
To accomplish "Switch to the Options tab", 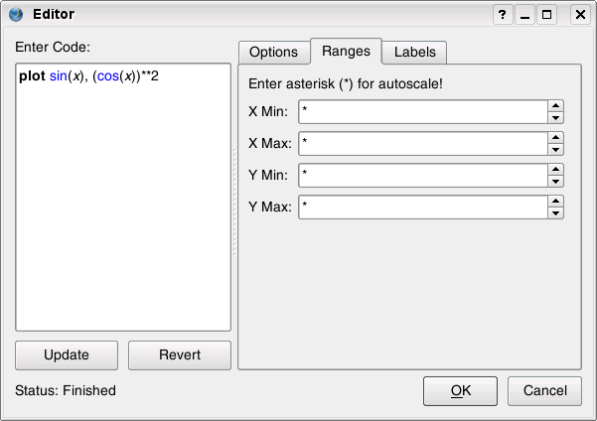I will pyautogui.click(x=273, y=53).
